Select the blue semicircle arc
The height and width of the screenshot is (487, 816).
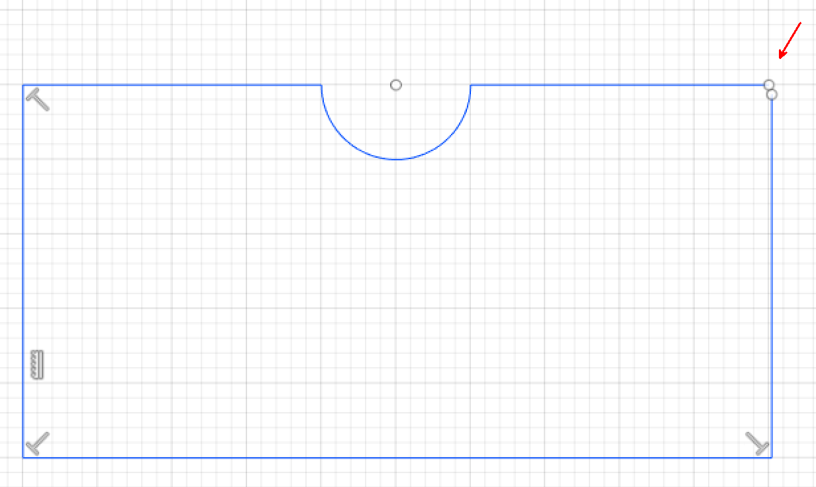pyautogui.click(x=396, y=159)
